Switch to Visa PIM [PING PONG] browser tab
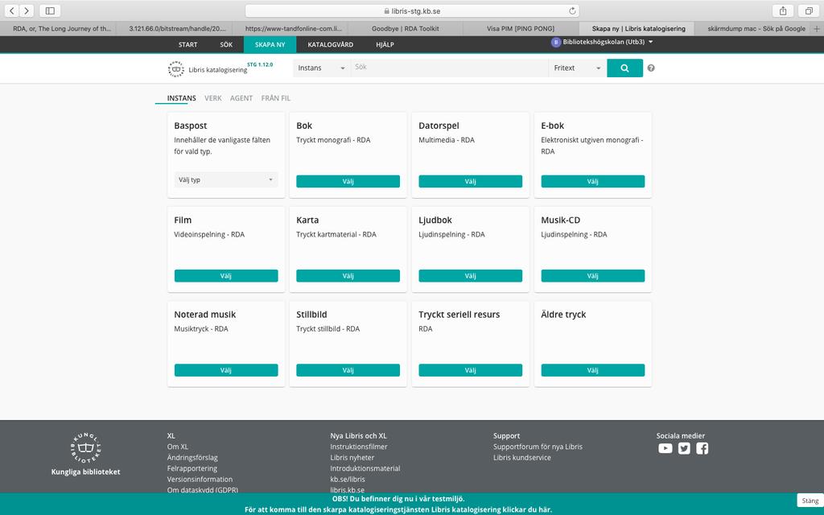Viewport: 824px width, 515px height. point(521,29)
